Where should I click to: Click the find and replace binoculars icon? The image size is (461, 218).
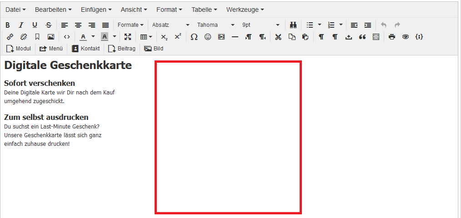(x=293, y=25)
